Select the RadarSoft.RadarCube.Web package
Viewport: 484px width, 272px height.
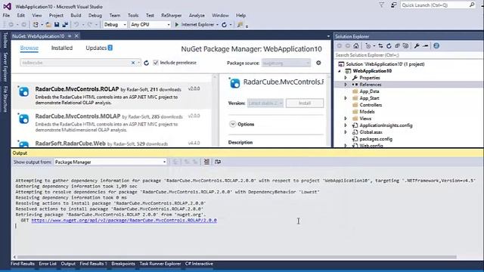tap(112, 144)
